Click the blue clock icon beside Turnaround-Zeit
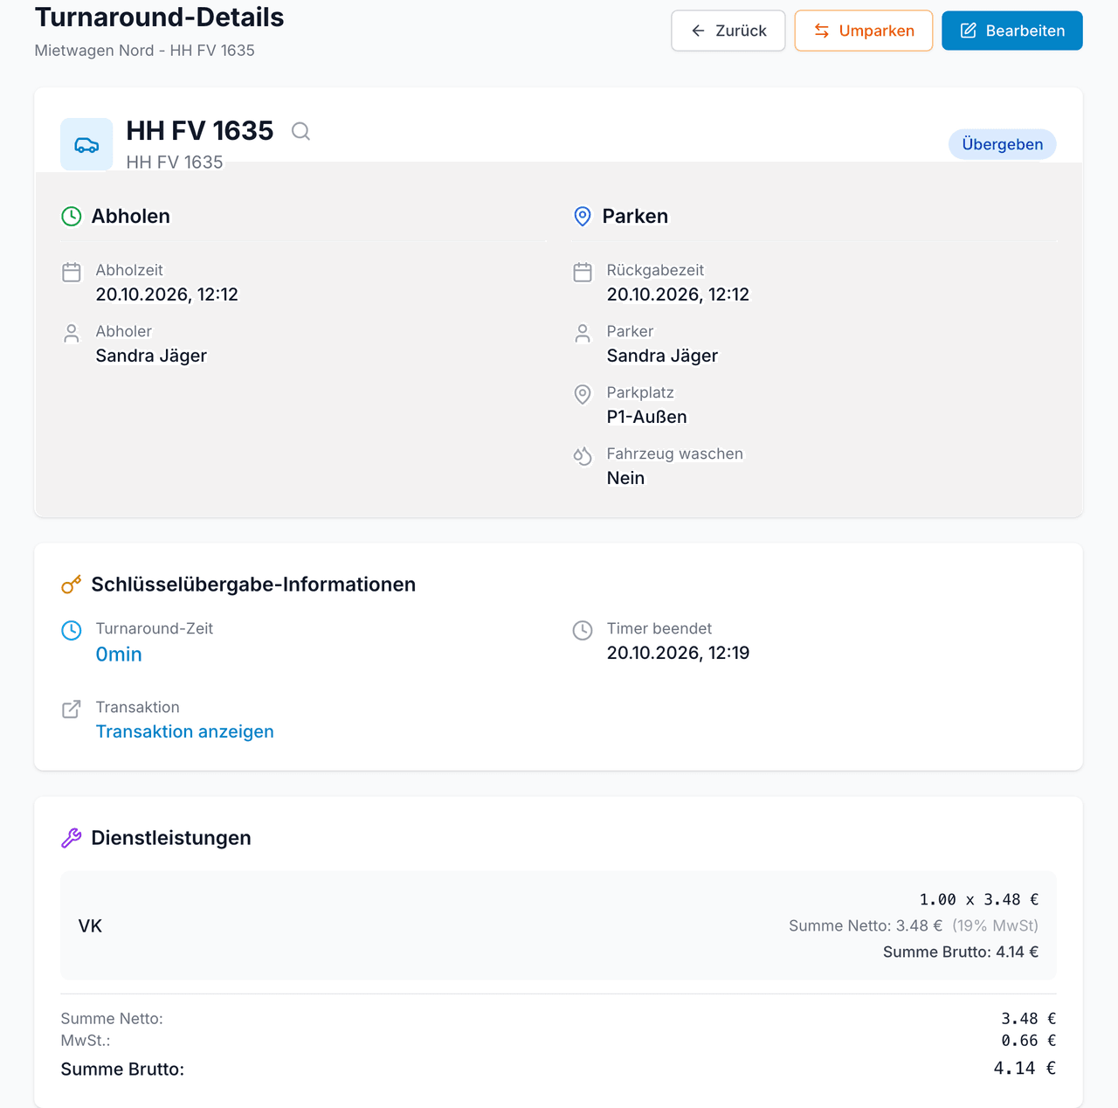Viewport: 1118px width, 1108px height. tap(72, 630)
